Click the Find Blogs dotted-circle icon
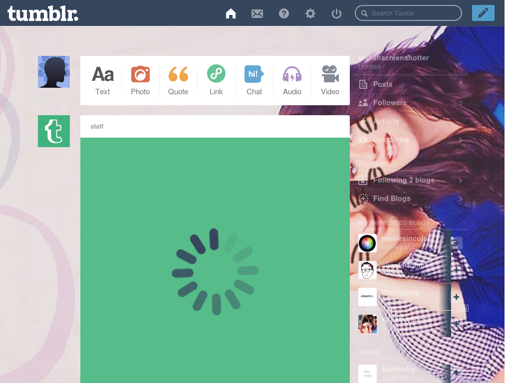The height and width of the screenshot is (383, 511). (x=363, y=198)
